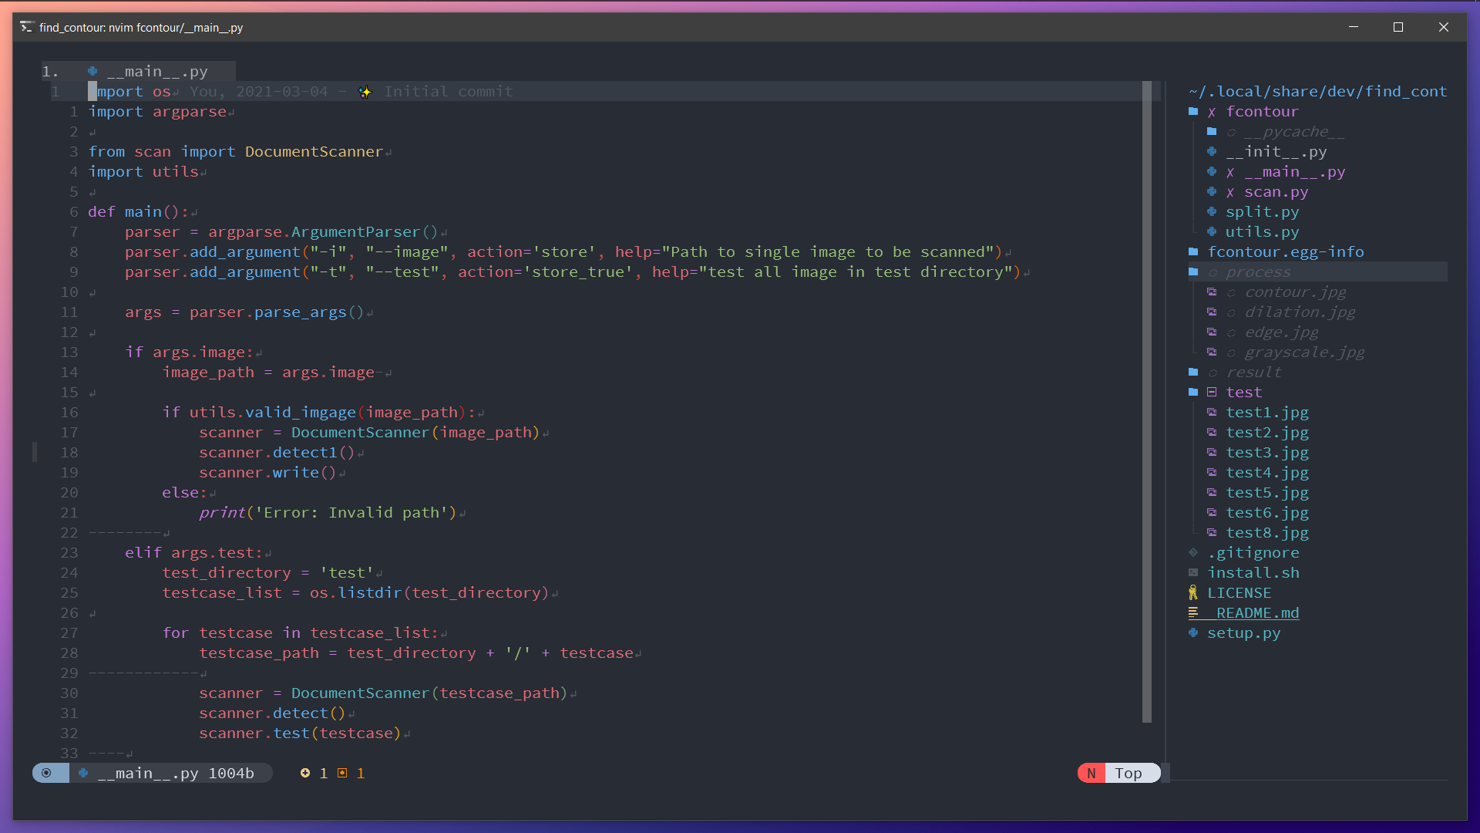Click the Top position indicator in statusline
1480x833 pixels.
point(1128,773)
